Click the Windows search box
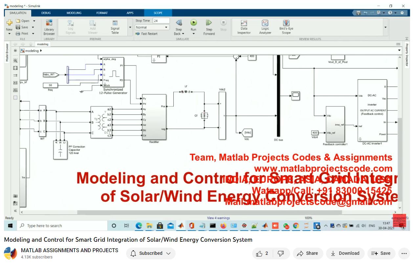413x263 pixels. pyautogui.click(x=62, y=226)
